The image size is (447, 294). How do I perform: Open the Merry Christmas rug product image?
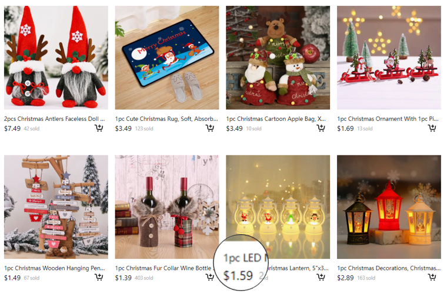(x=167, y=58)
